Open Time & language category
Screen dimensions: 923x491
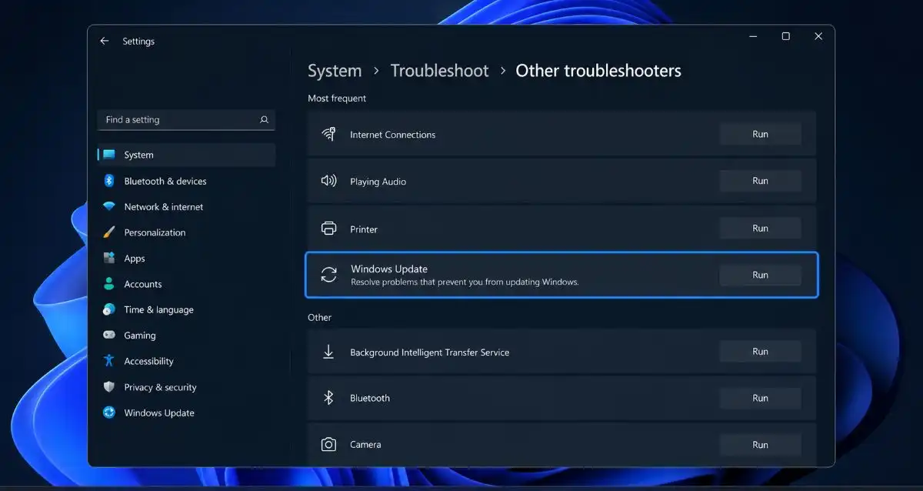186,309
